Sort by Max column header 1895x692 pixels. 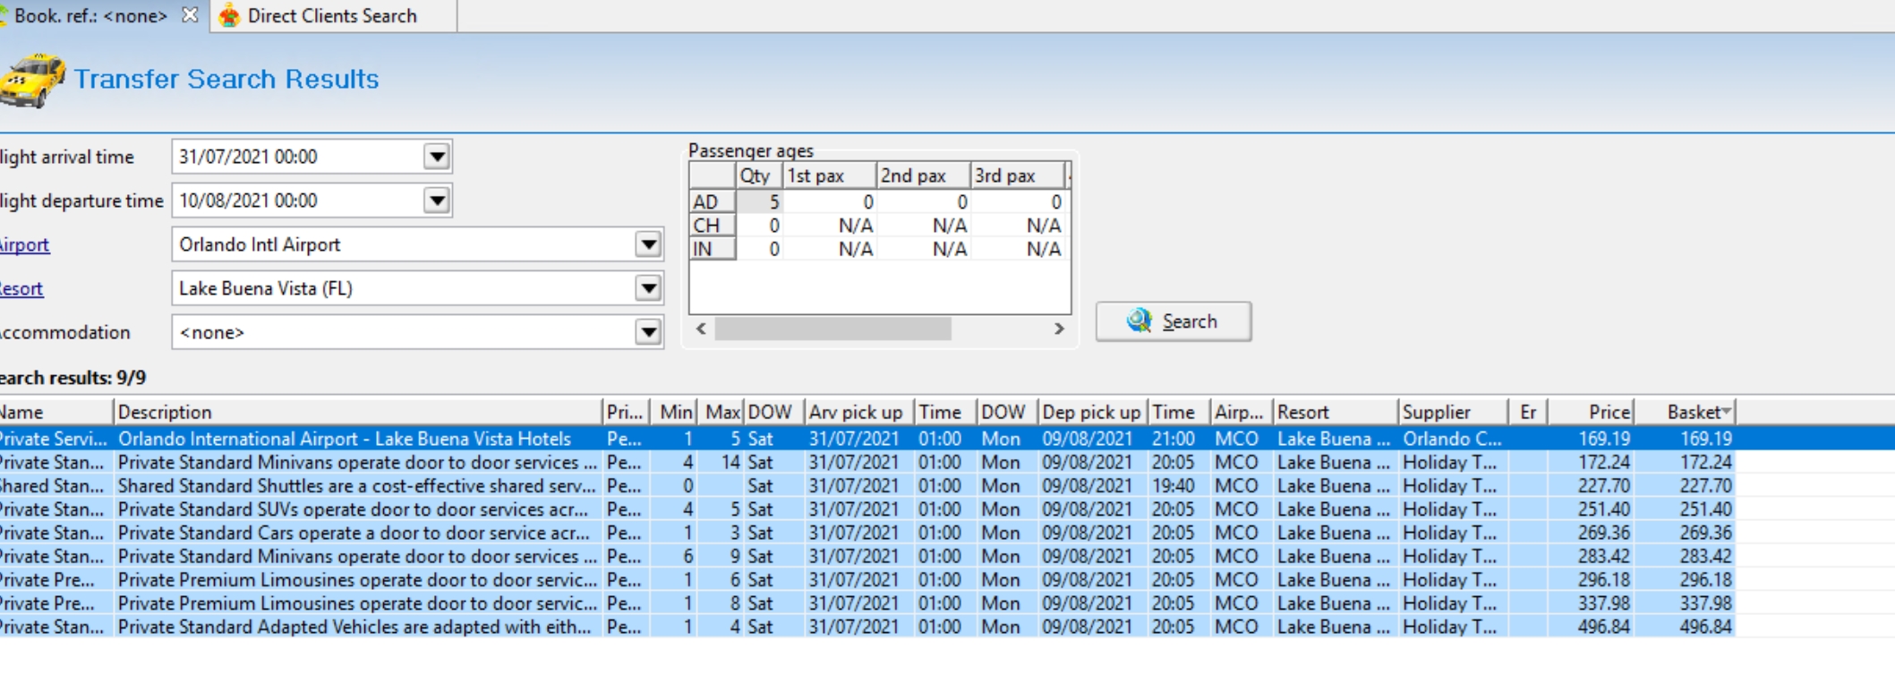coord(721,412)
